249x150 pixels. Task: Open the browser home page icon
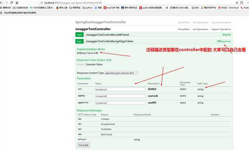pyautogui.click(x=17, y=3)
